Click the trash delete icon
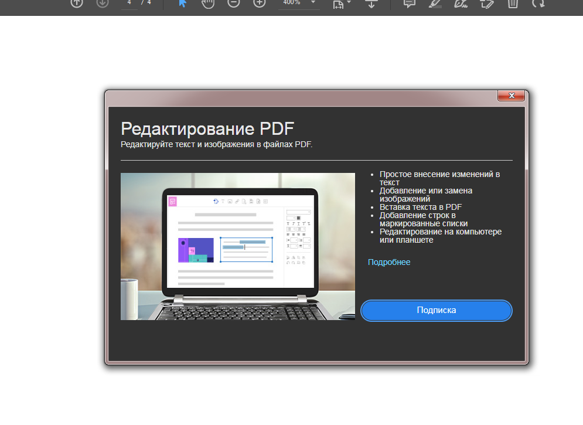Viewport: 583px width, 425px height. click(x=513, y=4)
